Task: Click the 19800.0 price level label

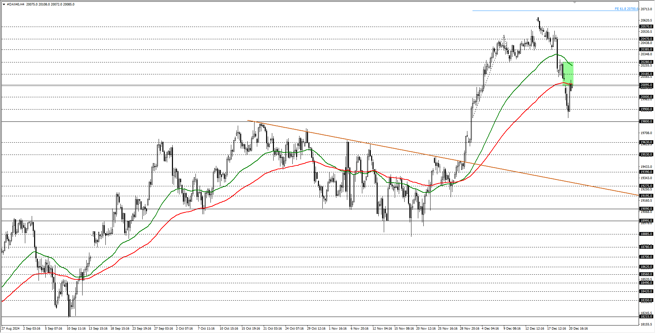Action: click(646, 121)
